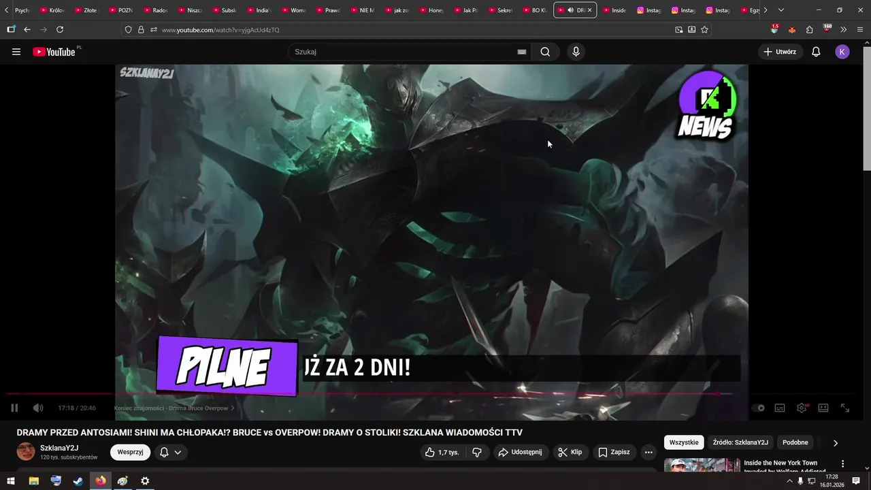Viewport: 871px width, 490px height.
Task: Go back with the browser back arrow
Action: pos(27,29)
